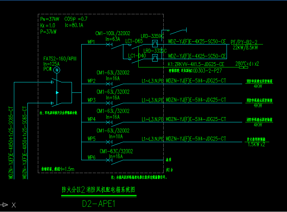The height and width of the screenshot is (212, 287).
Task: Select the ATS isolation function note
Action: (58, 113)
